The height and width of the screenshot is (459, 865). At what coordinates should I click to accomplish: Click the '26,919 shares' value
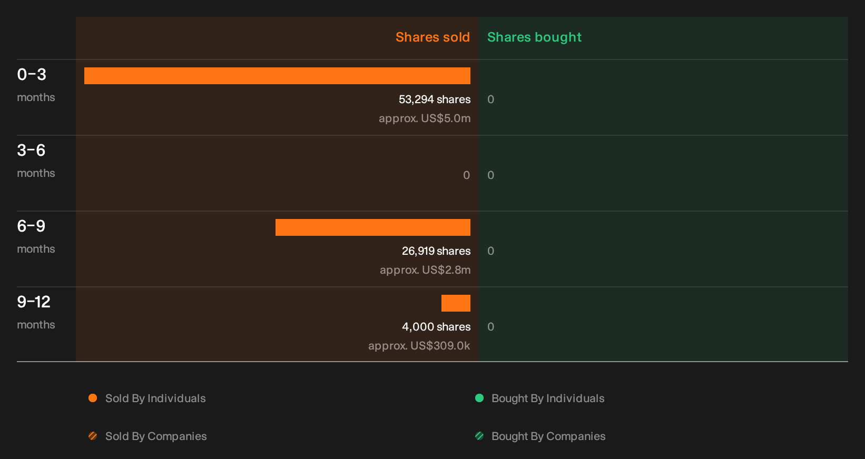436,251
